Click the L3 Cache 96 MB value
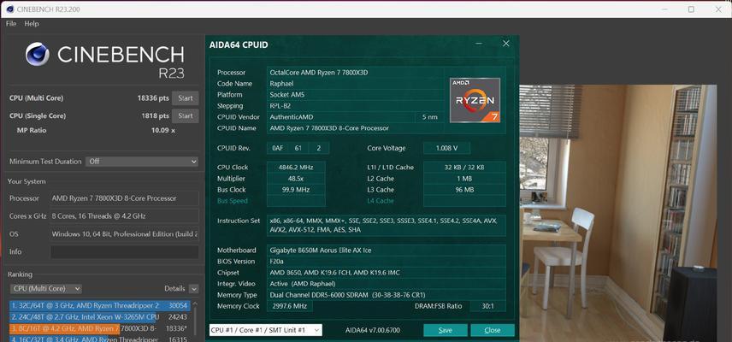Screen dimensions: 732x342 point(464,190)
